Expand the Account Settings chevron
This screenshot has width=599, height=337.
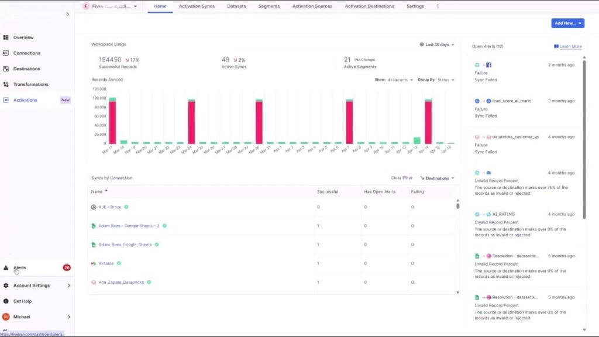[69, 286]
